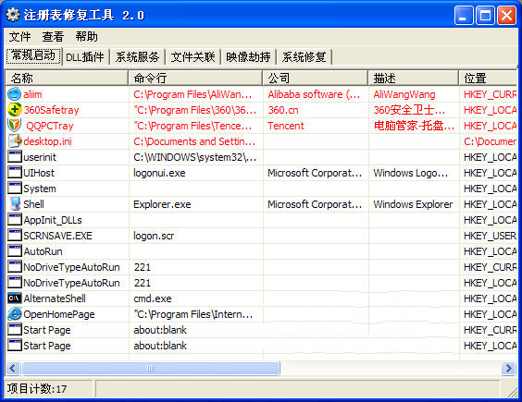Select the userinit entry name

pyautogui.click(x=40, y=157)
